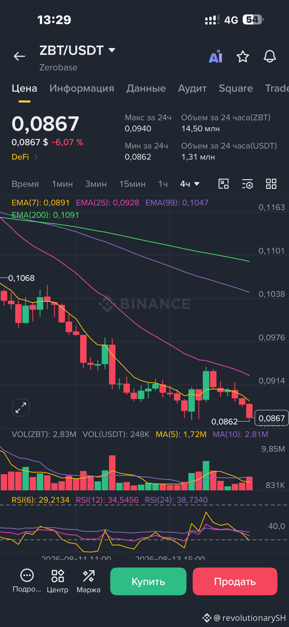The image size is (289, 627).
Task: Tap the current price tag 0,0867 on axis
Action: click(272, 419)
